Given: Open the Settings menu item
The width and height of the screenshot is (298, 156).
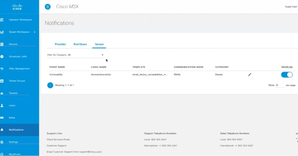Looking at the screenshot, I should click(13, 142).
